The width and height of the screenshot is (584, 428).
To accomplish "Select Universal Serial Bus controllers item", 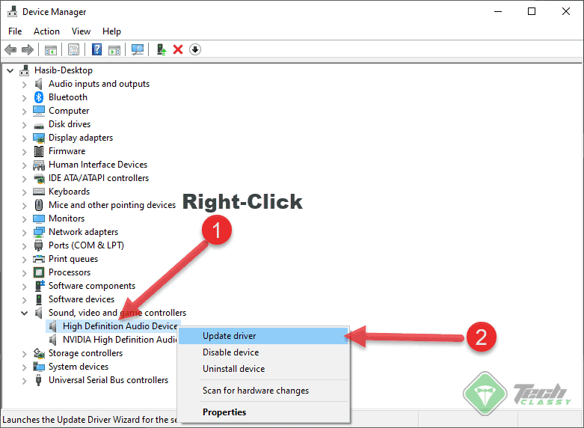I will tap(108, 380).
